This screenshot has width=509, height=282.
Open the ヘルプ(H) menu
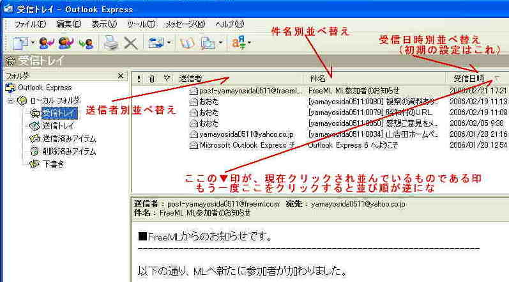229,24
